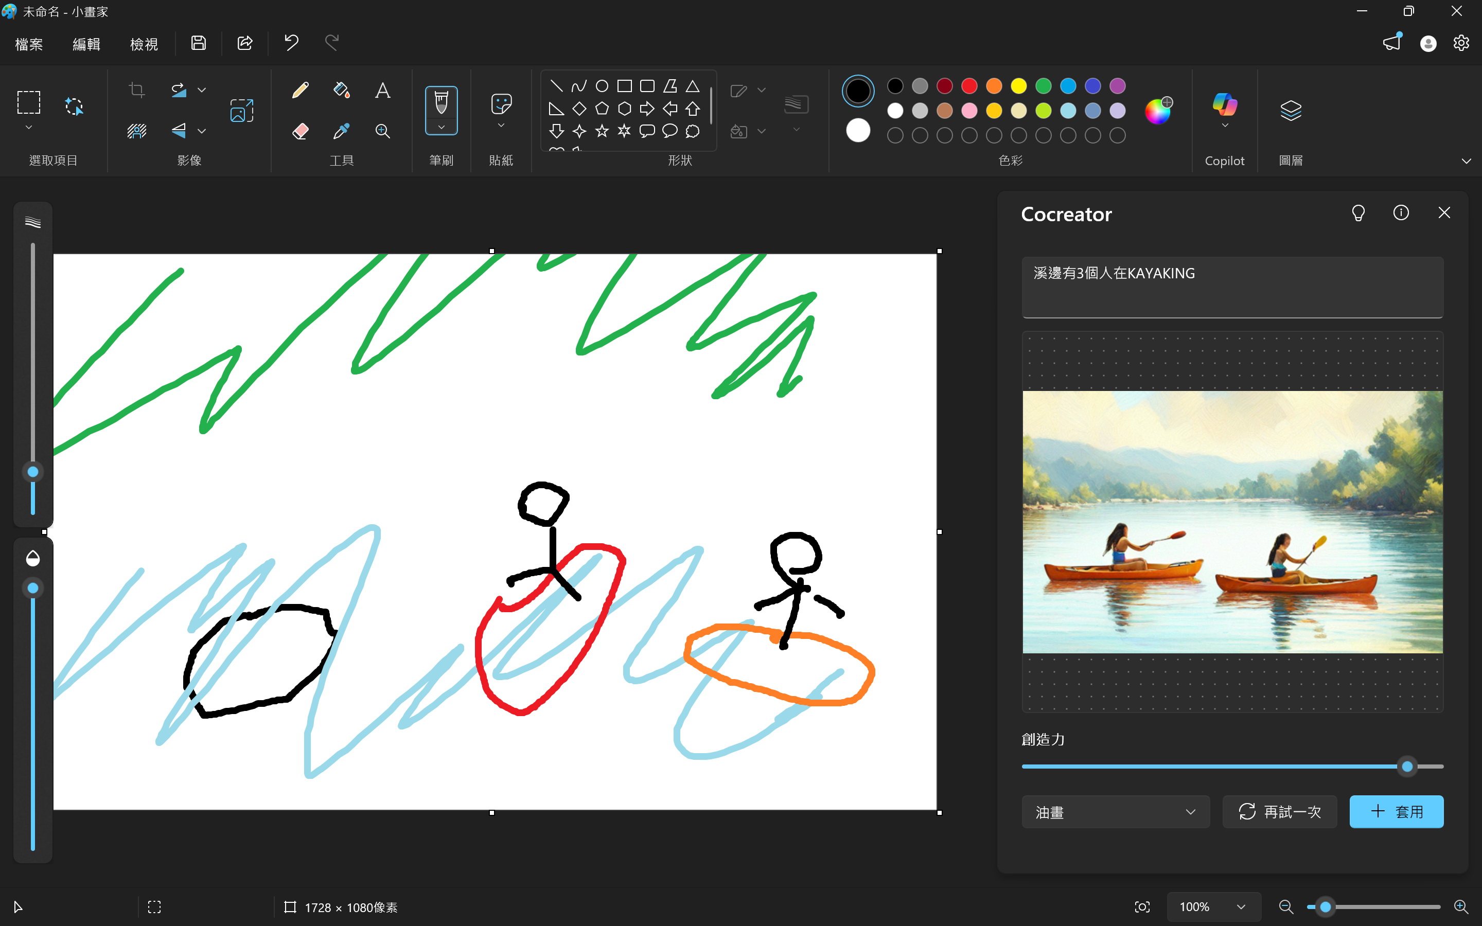Open the Layers panel icon
Image resolution: width=1482 pixels, height=926 pixels.
tap(1291, 111)
